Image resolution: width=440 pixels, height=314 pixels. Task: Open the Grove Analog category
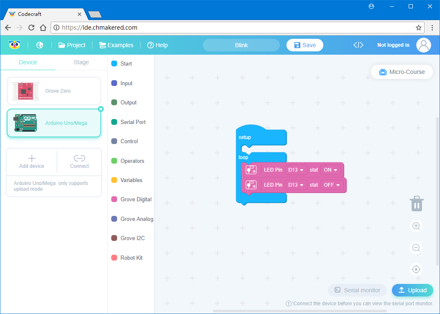click(132, 219)
